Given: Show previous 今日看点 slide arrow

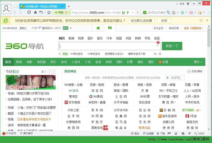Looking at the screenshot, I should click(49, 72).
